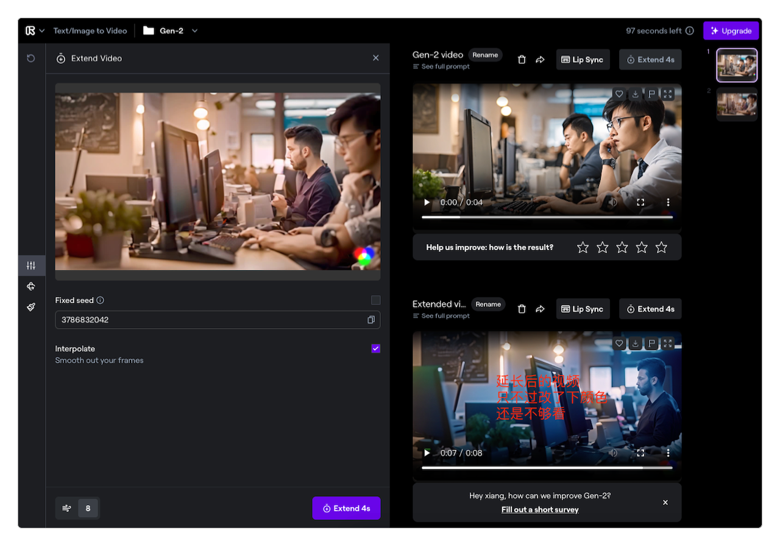Rate the result five stars

click(661, 247)
